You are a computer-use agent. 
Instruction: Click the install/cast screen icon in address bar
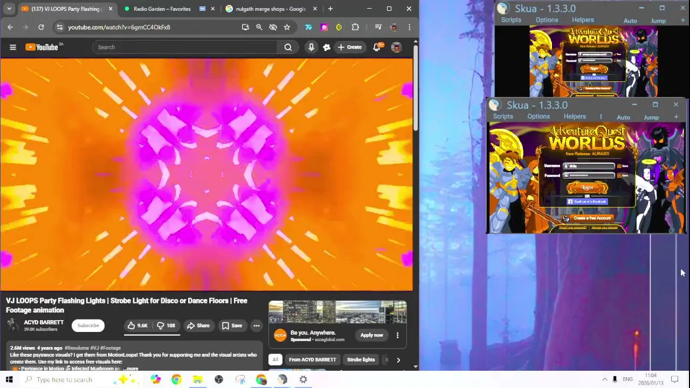point(245,27)
